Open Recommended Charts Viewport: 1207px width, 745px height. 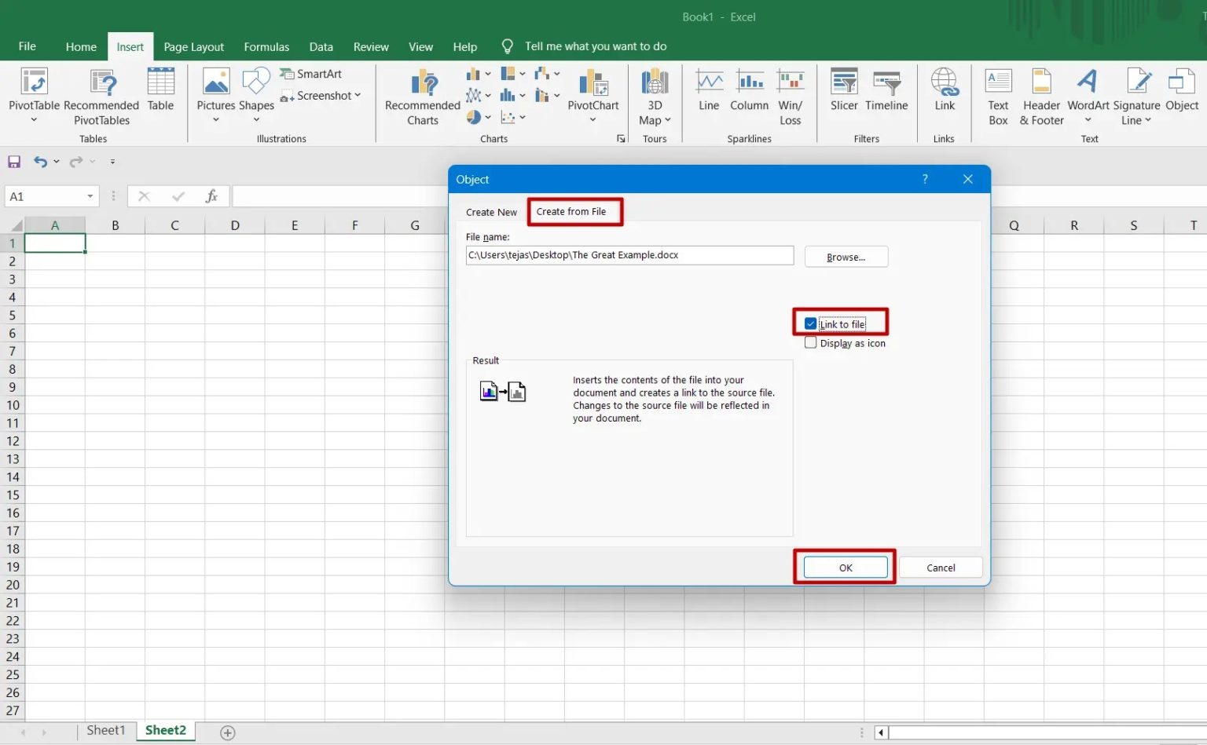point(422,94)
